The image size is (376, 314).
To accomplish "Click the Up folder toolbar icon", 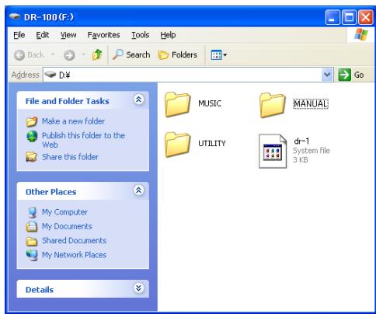I will 97,54.
